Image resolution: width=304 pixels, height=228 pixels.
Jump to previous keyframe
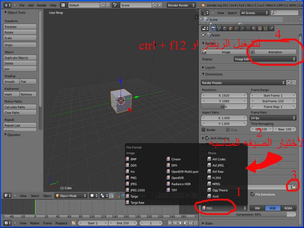tap(175, 223)
